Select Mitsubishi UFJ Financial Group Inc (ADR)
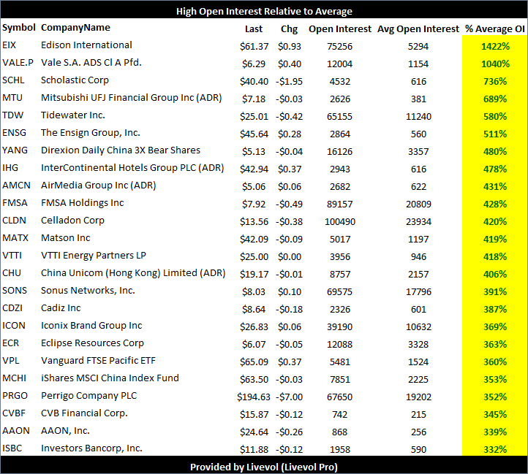Viewport: 528px width, 474px height. tap(132, 98)
